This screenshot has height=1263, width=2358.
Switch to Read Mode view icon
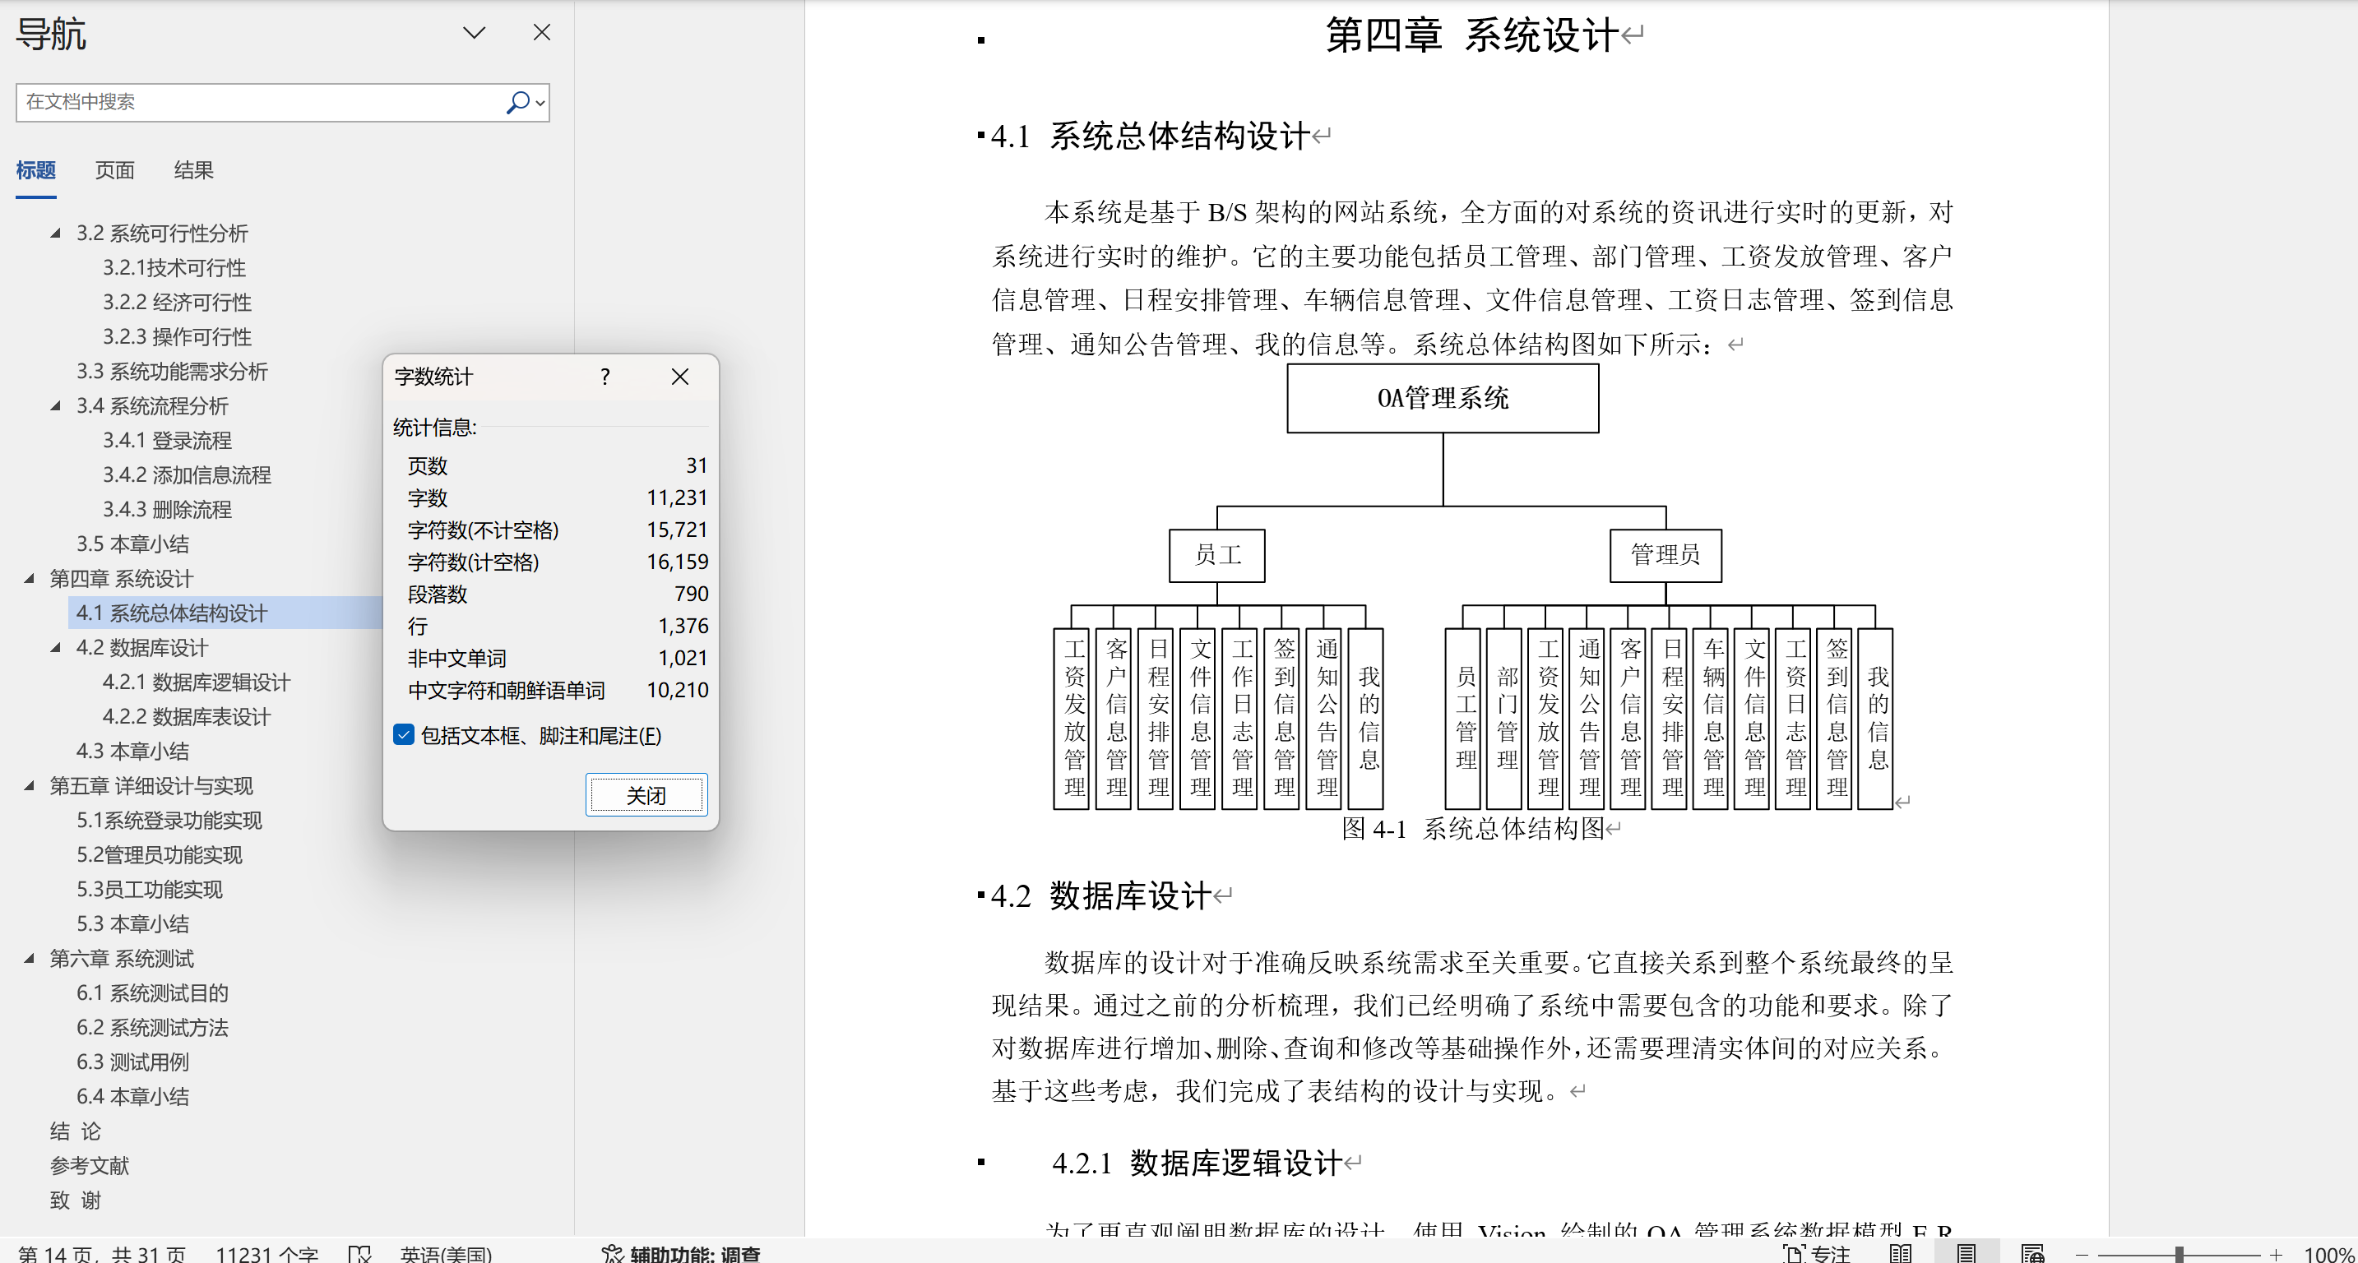(1901, 1253)
